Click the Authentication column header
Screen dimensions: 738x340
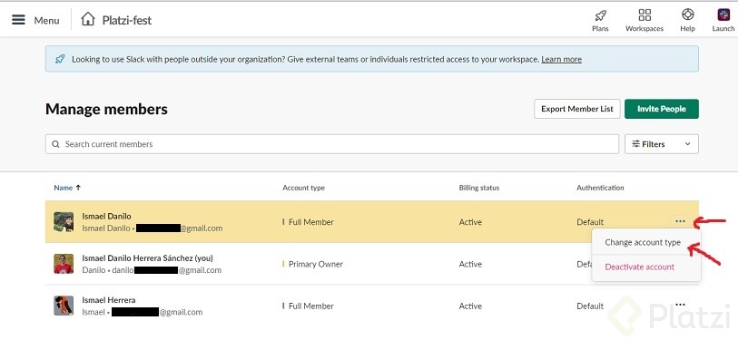pyautogui.click(x=600, y=188)
